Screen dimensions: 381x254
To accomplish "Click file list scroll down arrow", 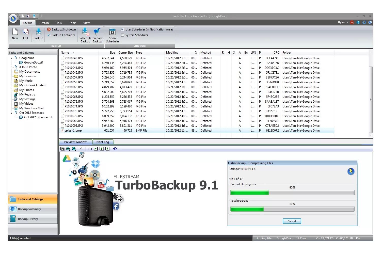I will (371, 135).
